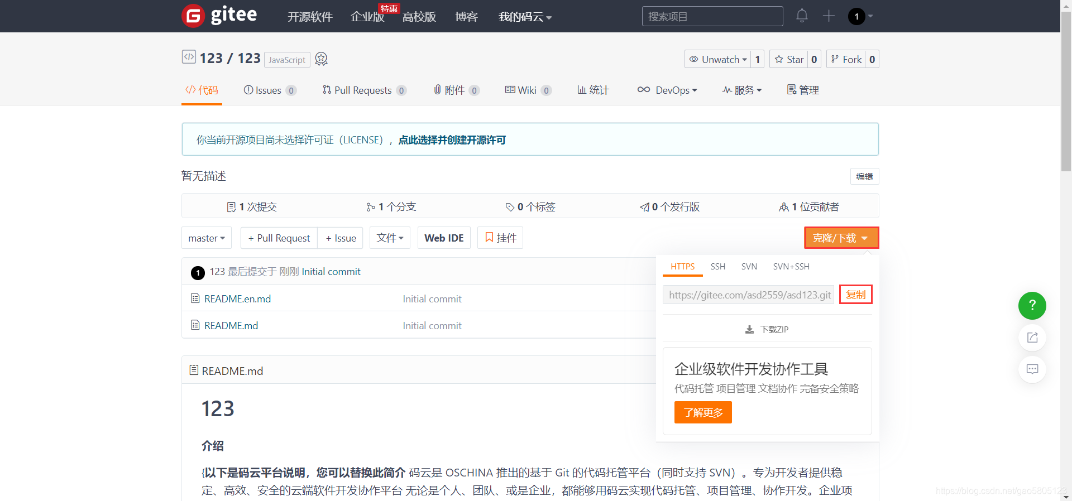Open the 我的码云 dropdown menu
This screenshot has height=501, width=1072.
525,17
